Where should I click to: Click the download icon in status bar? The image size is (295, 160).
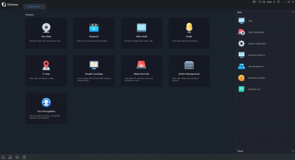[17, 157]
